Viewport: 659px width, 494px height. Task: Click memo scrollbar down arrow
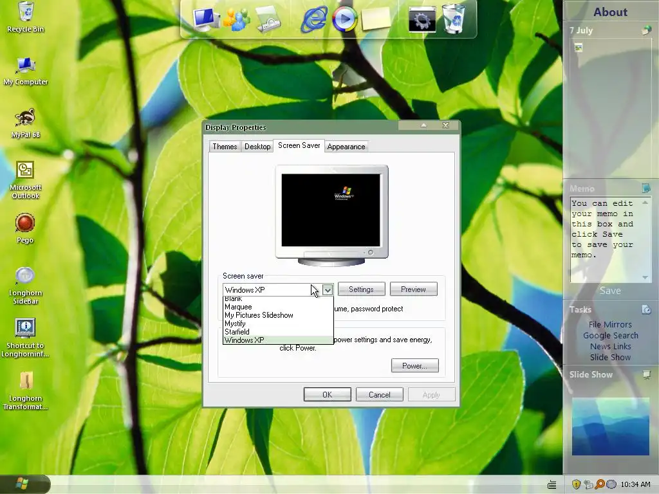tap(645, 277)
